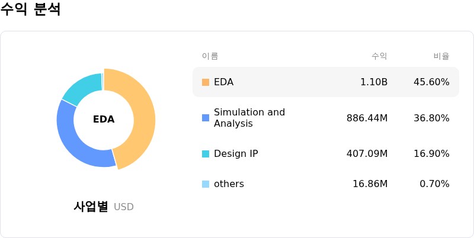Image resolution: width=474 pixels, height=238 pixels.
Task: Click the others row name
Action: point(229,184)
